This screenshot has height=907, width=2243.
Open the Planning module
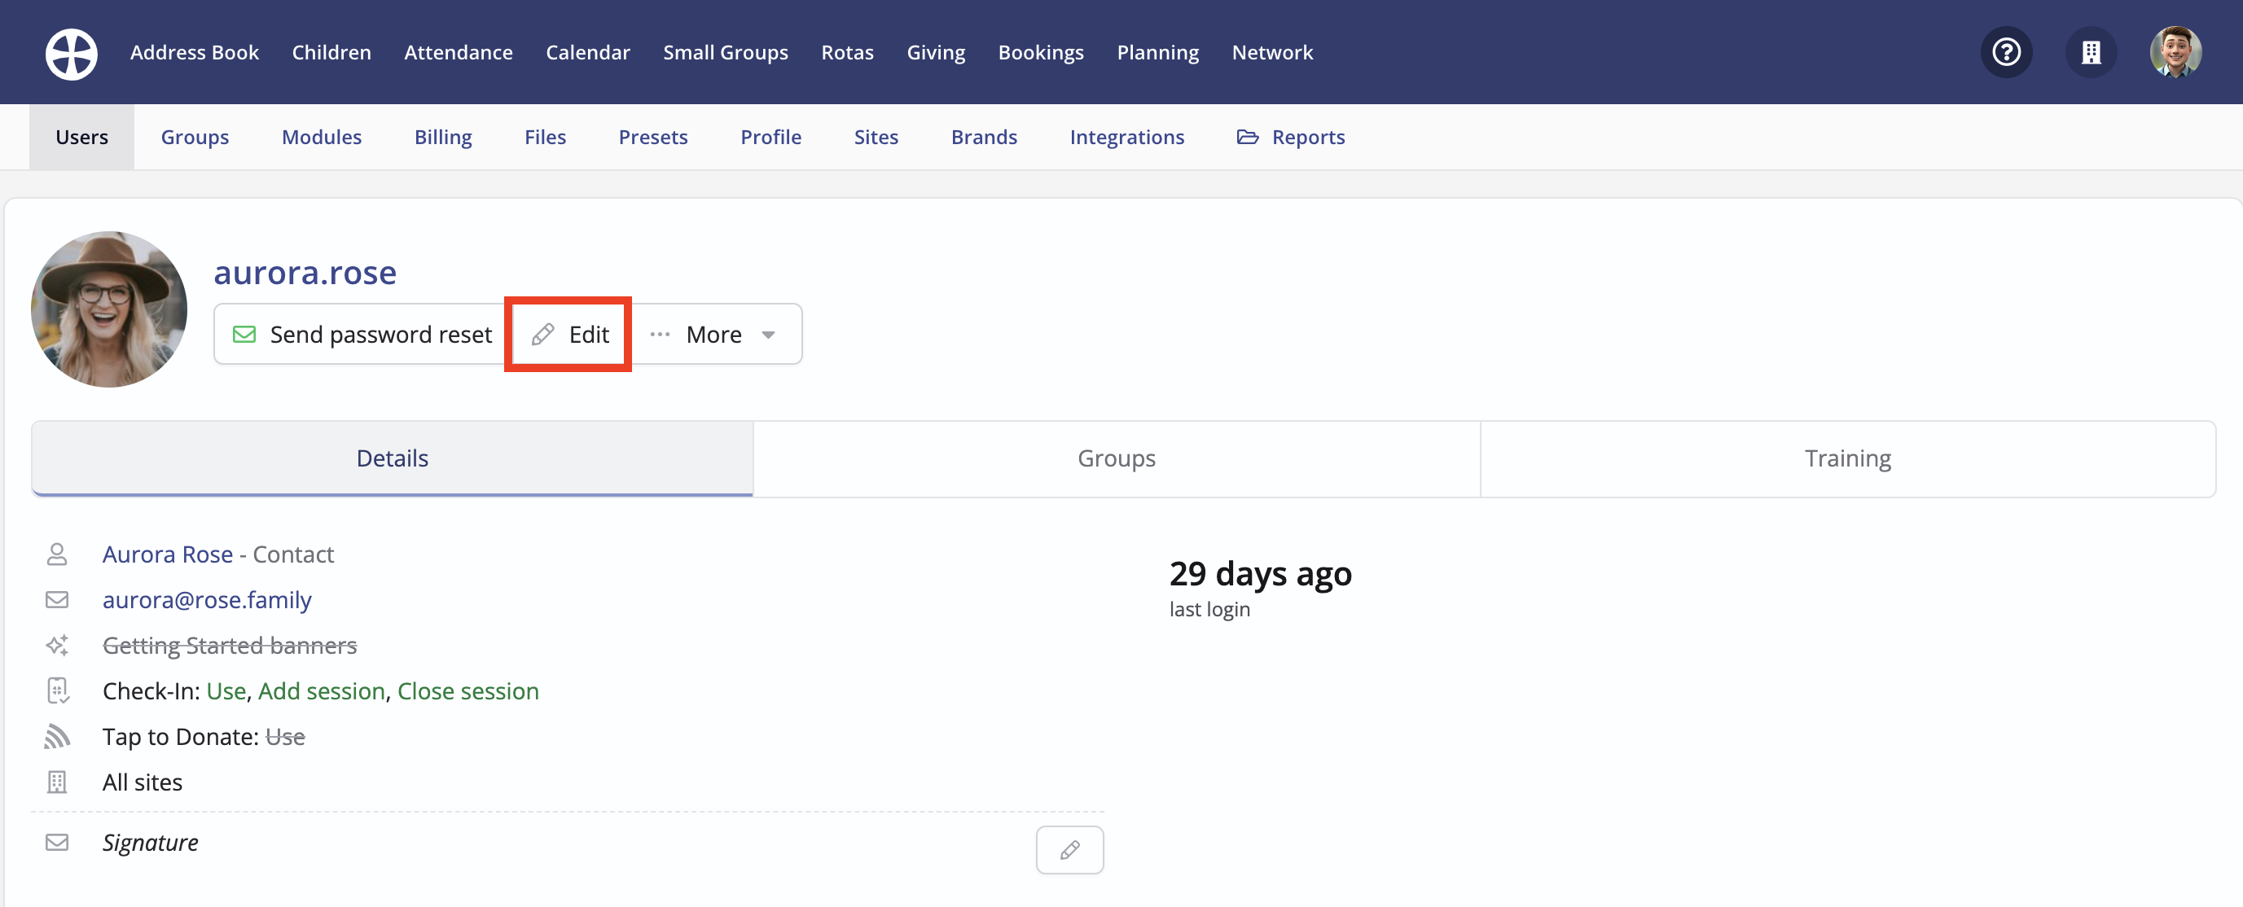point(1157,52)
